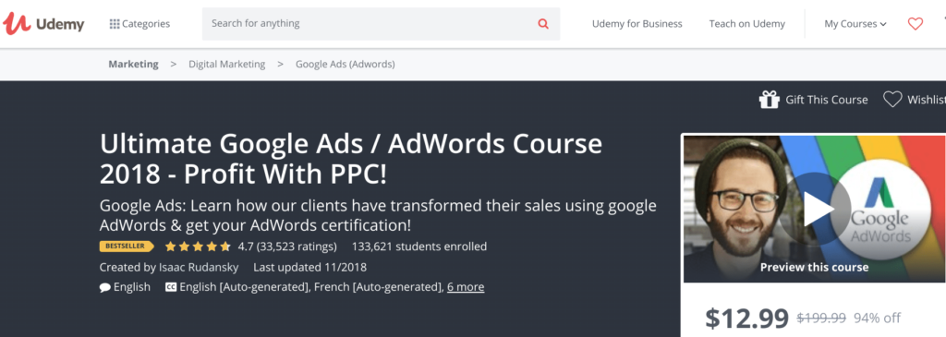Viewport: 946px width, 337px height.
Task: Open Google Ads (Adwords) breadcrumb
Action: [346, 64]
